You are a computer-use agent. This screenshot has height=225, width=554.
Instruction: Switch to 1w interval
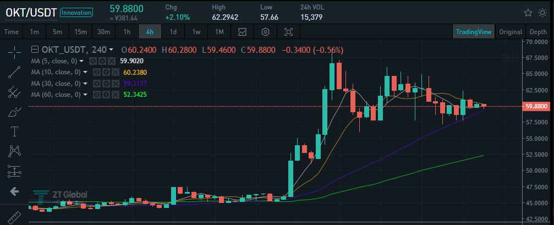tap(196, 32)
